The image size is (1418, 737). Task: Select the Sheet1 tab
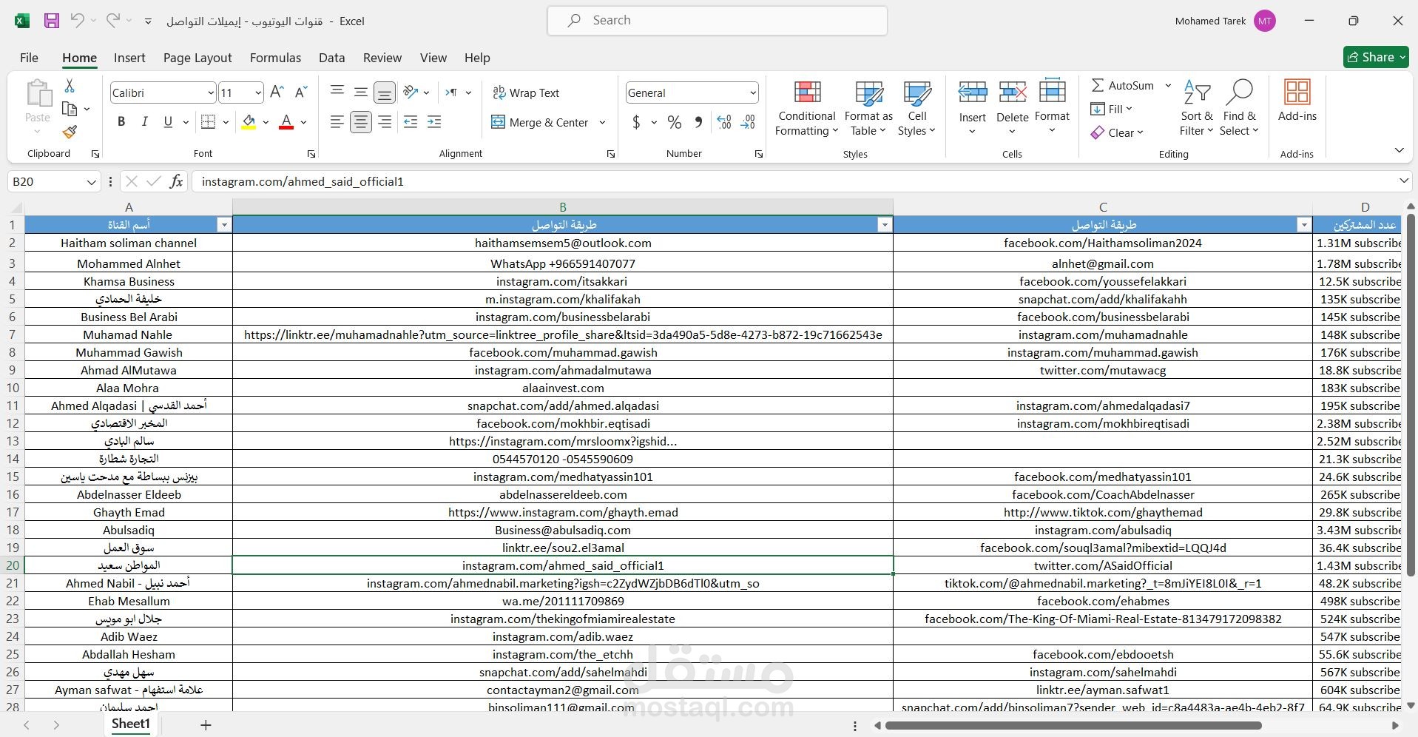[x=131, y=724]
